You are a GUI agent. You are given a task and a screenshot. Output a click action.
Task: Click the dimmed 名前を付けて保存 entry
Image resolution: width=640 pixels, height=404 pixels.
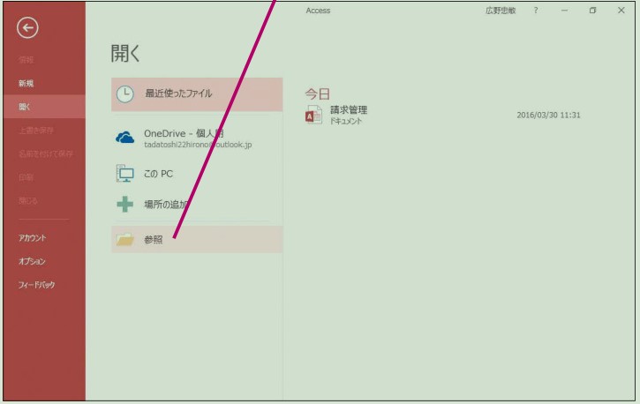point(46,153)
